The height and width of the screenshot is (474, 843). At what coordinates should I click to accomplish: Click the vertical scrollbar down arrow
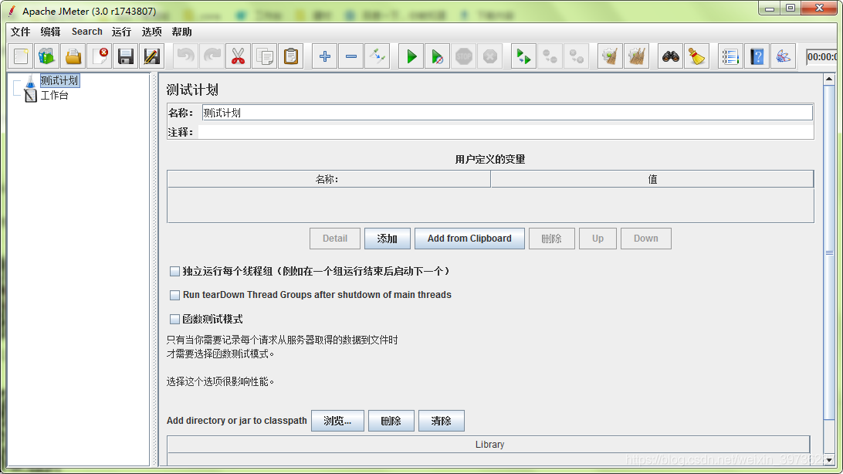[x=829, y=460]
